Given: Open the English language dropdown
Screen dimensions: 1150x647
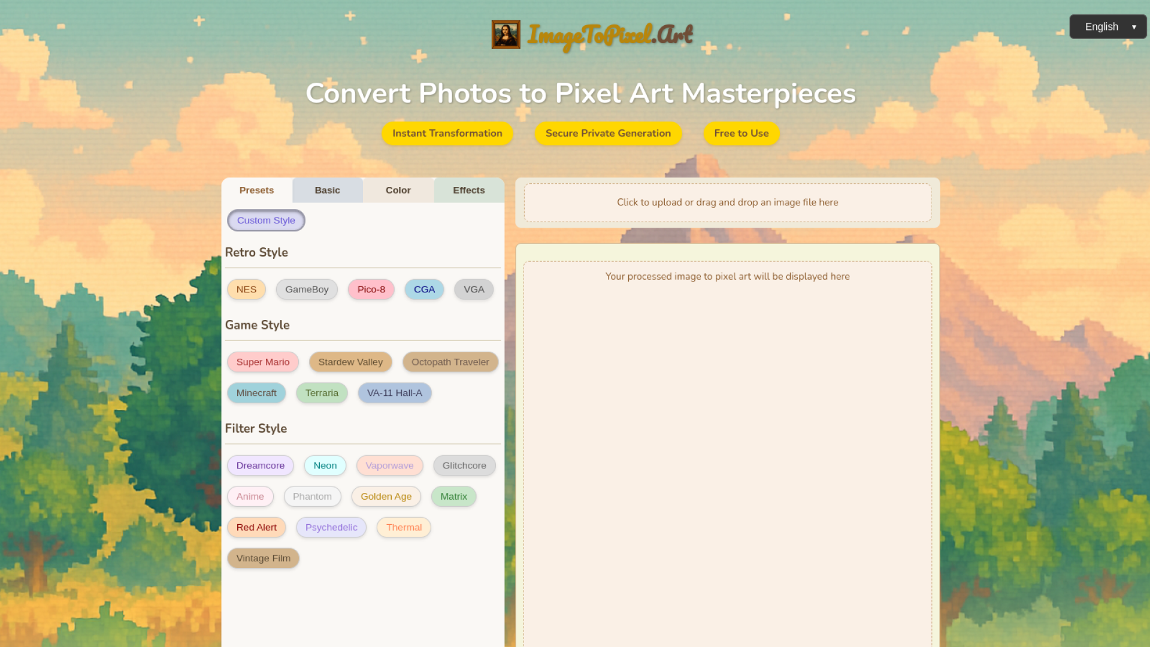Looking at the screenshot, I should point(1107,27).
